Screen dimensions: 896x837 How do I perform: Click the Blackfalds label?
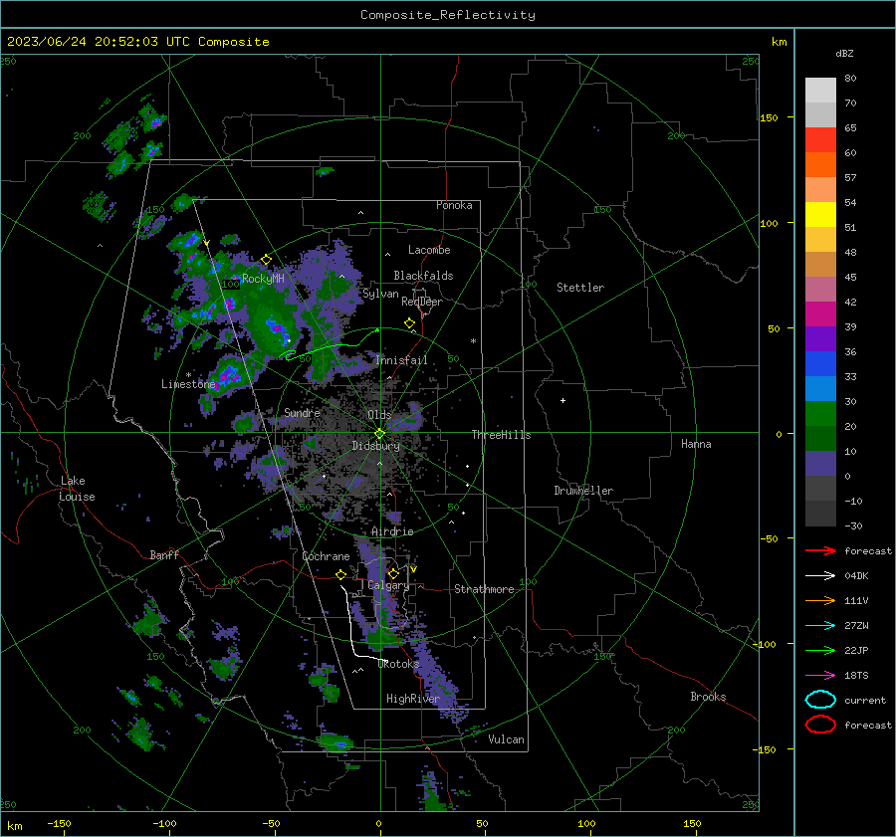423,276
